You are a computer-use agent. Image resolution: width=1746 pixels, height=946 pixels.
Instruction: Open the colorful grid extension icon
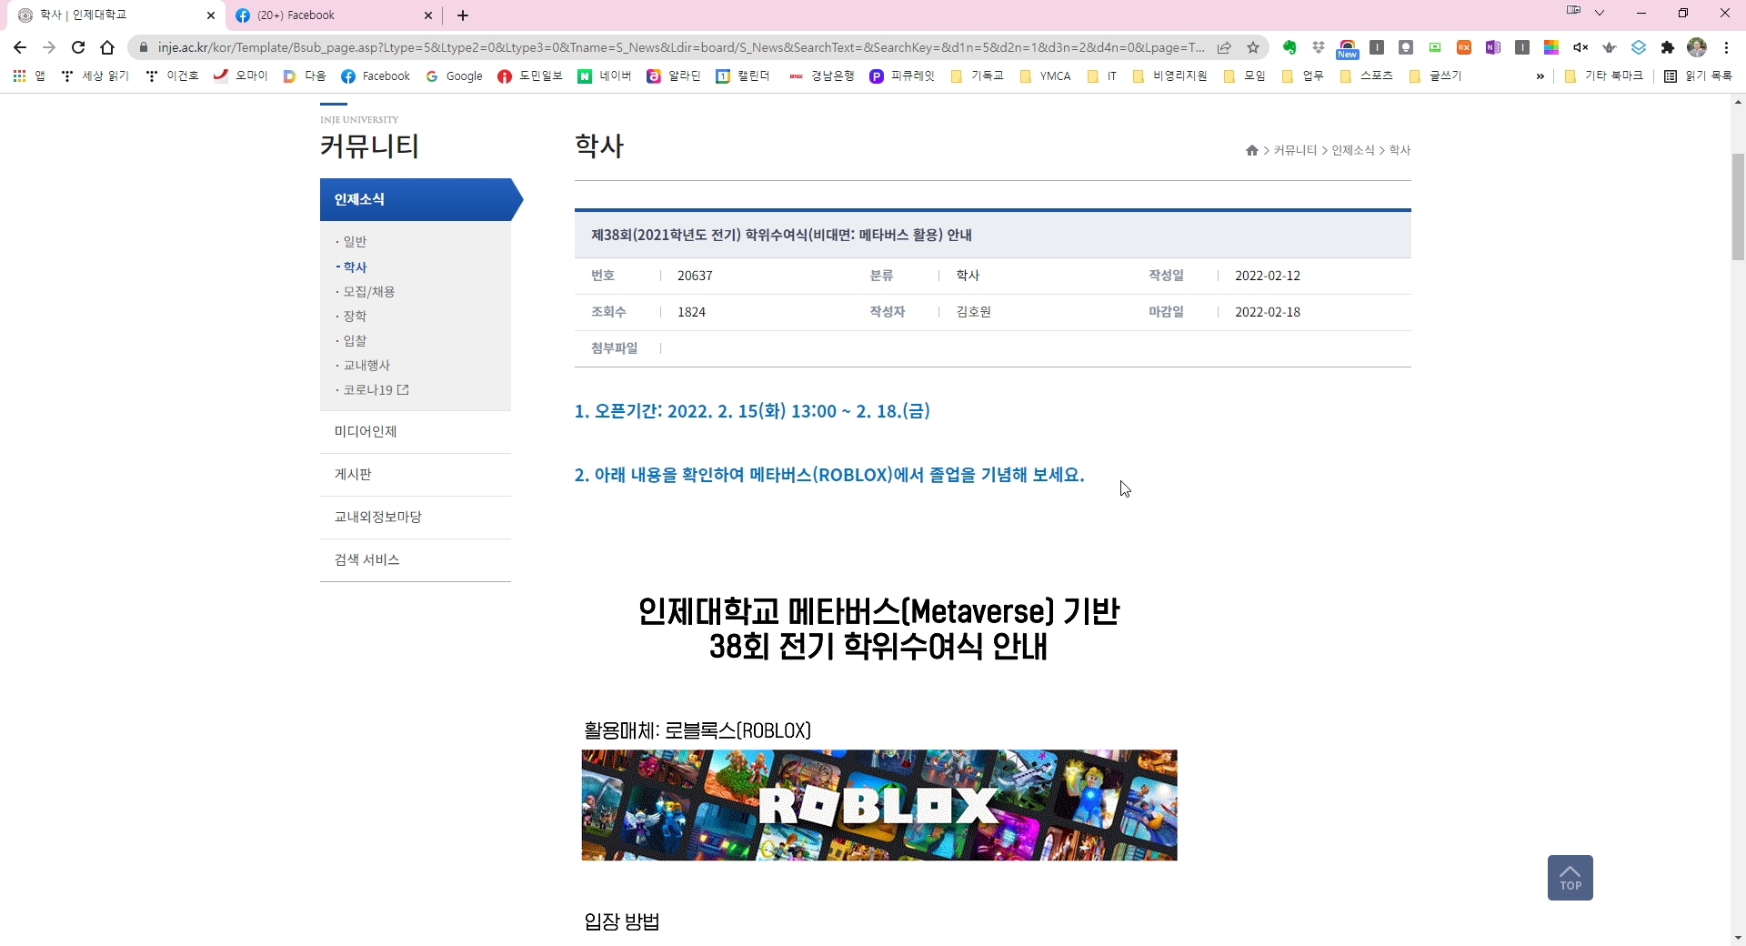pyautogui.click(x=1550, y=47)
